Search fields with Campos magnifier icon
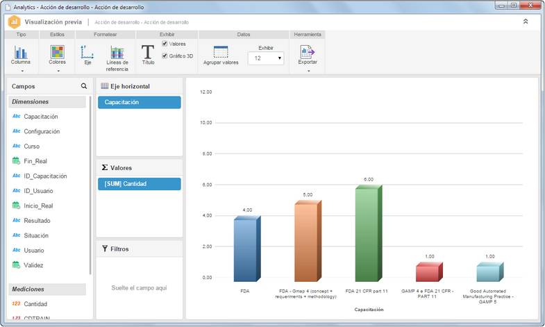This screenshot has height=327, width=545. pyautogui.click(x=84, y=86)
